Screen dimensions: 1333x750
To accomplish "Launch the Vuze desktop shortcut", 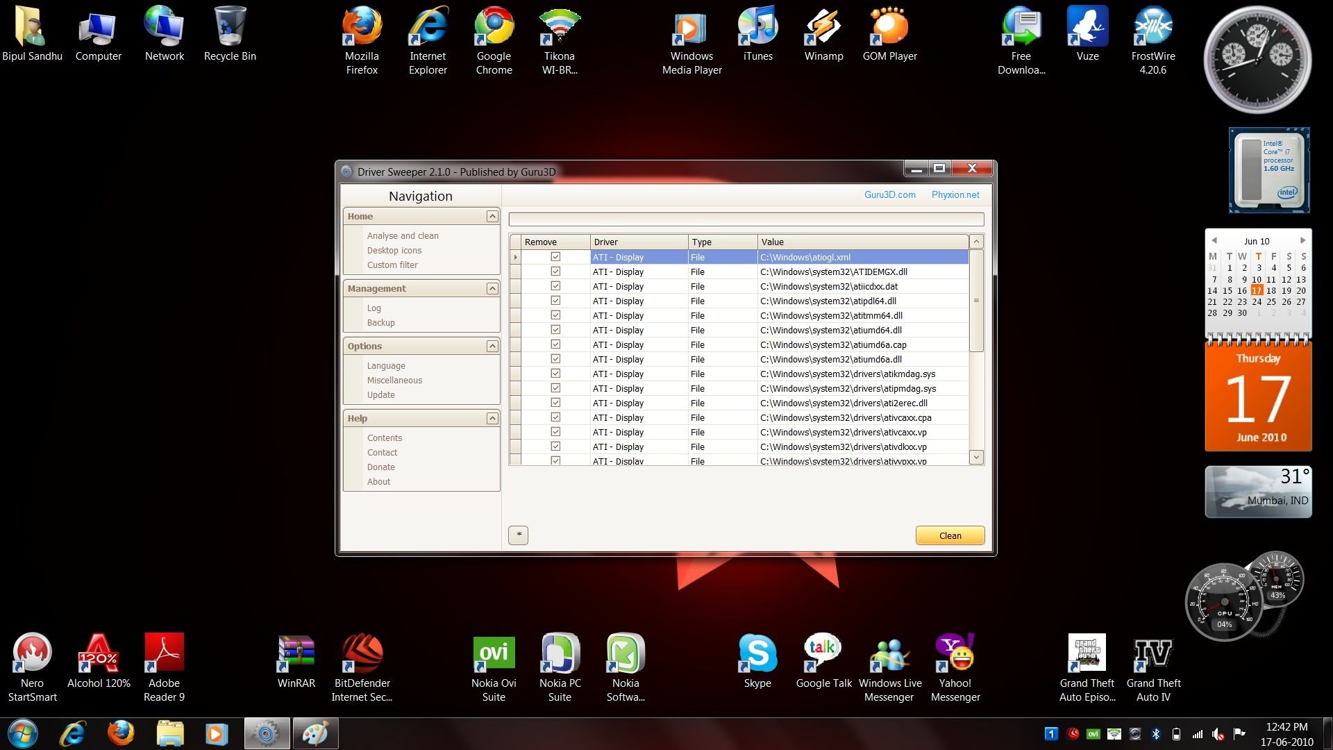I will click(1087, 35).
